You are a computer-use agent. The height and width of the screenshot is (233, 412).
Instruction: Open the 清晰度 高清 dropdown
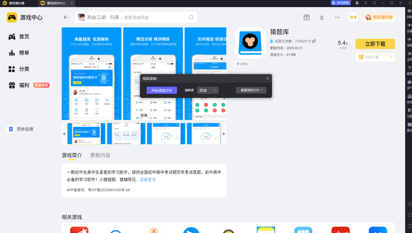(x=208, y=90)
